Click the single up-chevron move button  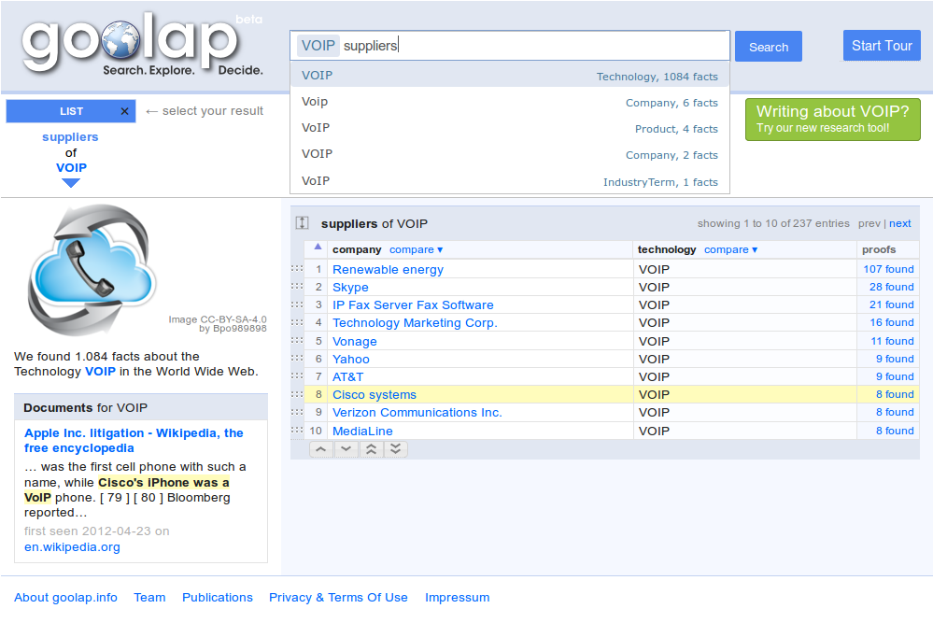[x=320, y=449]
